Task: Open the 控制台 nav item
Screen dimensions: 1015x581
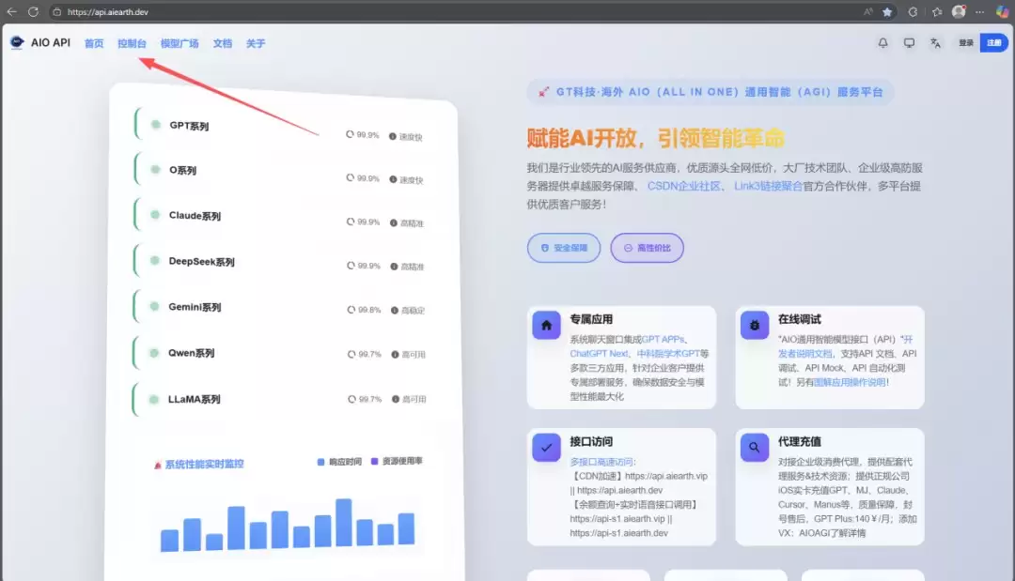Action: click(133, 43)
